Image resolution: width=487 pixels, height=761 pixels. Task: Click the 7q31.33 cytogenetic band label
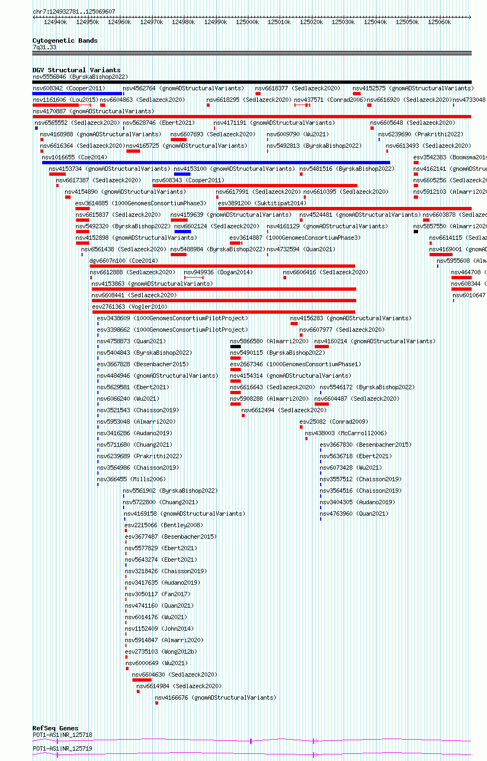[44, 48]
